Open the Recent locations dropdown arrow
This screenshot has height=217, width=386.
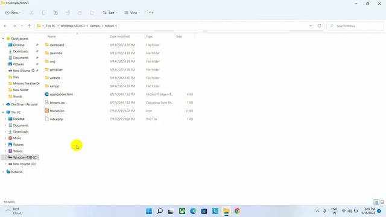pyautogui.click(x=22, y=26)
